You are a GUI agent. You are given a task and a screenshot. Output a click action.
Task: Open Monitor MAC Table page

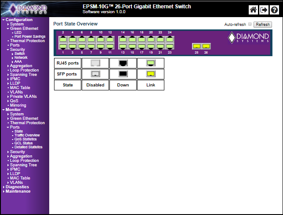[20, 178]
